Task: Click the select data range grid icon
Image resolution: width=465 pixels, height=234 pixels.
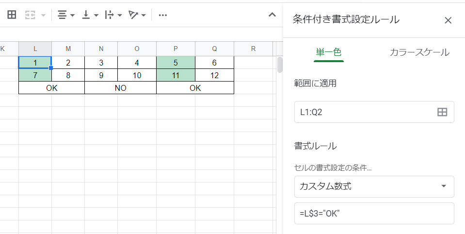Action: pyautogui.click(x=442, y=112)
